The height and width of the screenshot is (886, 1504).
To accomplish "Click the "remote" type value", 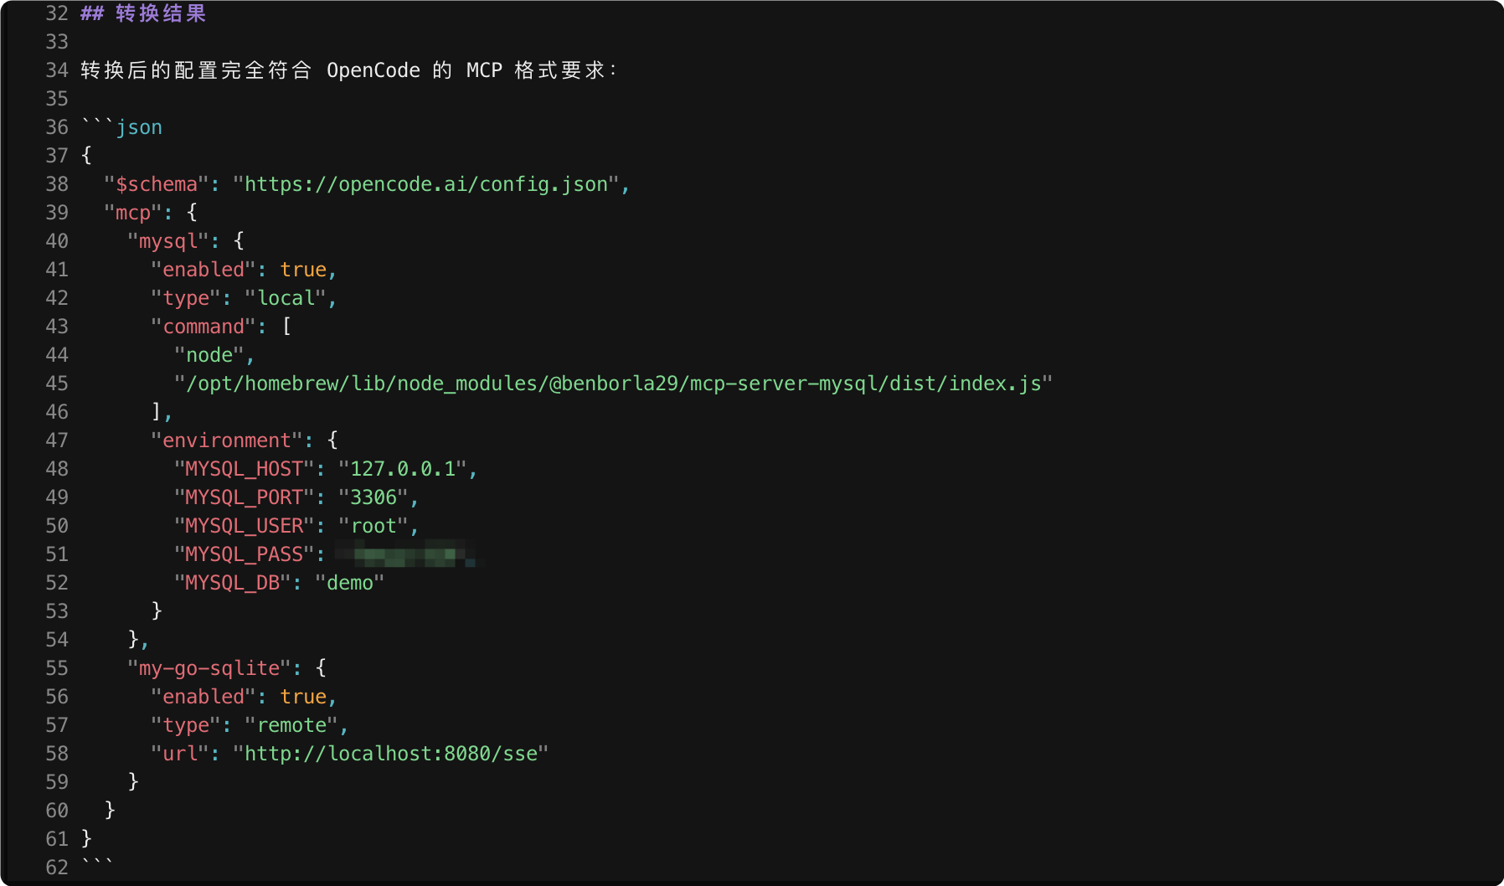I will pyautogui.click(x=291, y=725).
